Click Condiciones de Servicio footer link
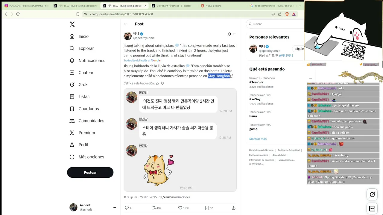 click(261, 150)
